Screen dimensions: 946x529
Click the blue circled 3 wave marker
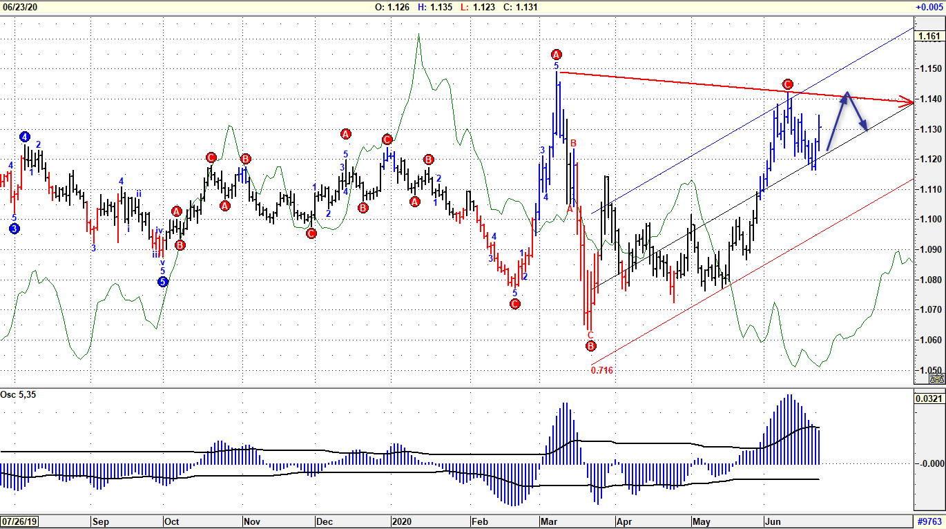point(15,229)
